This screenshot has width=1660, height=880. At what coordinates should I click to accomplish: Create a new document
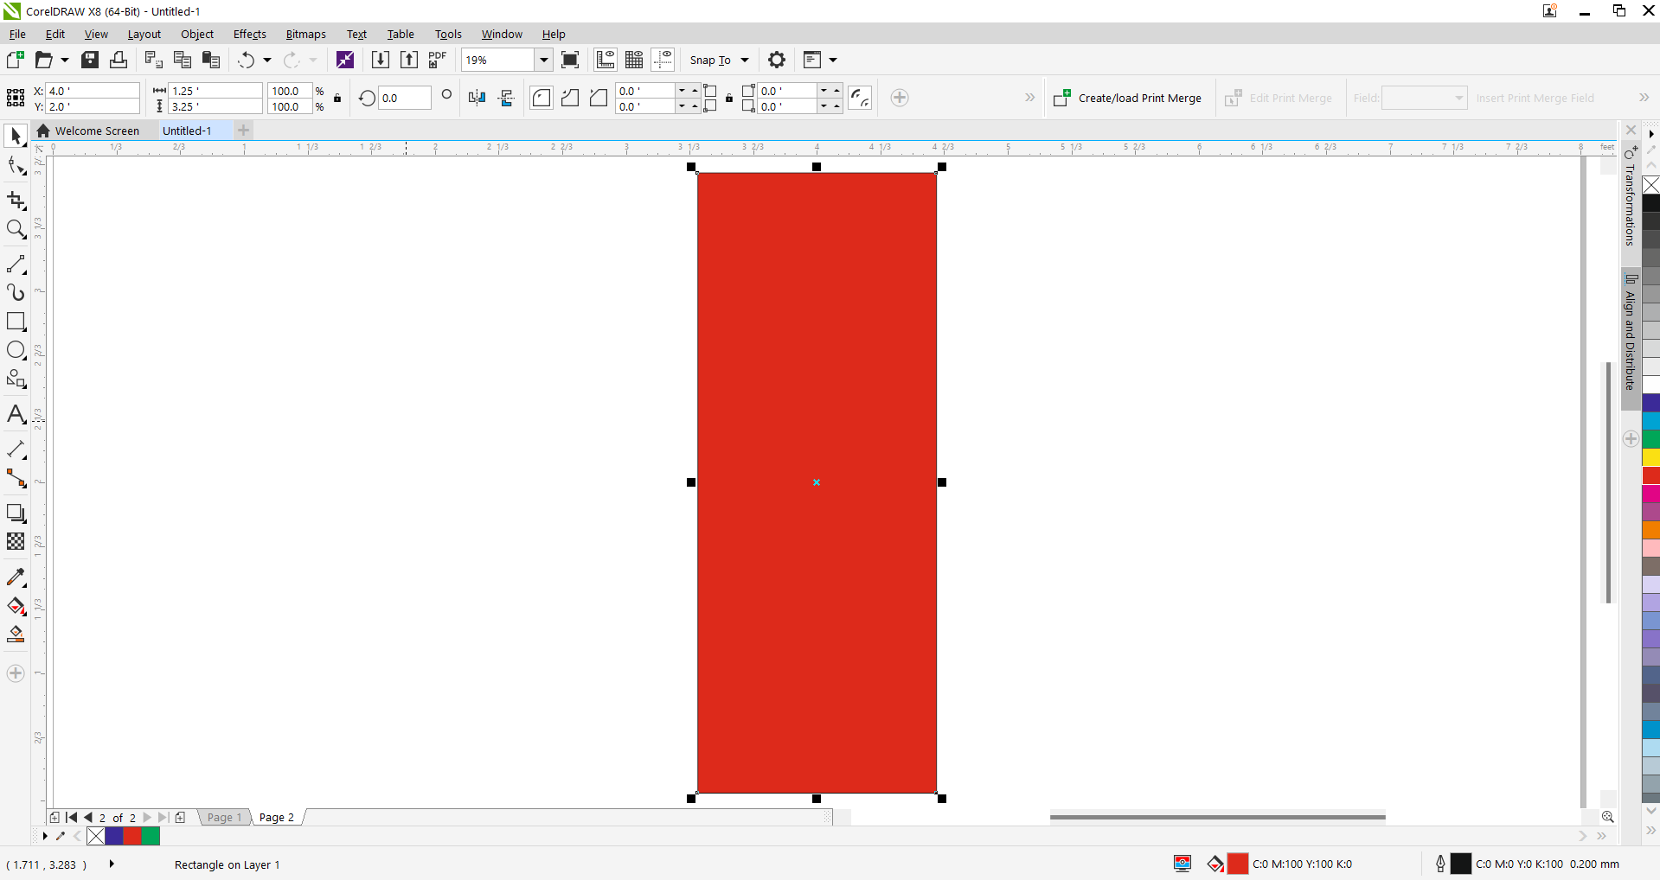15,60
